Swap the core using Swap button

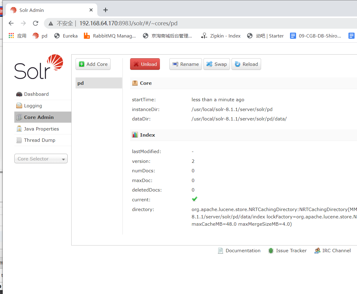pos(217,64)
